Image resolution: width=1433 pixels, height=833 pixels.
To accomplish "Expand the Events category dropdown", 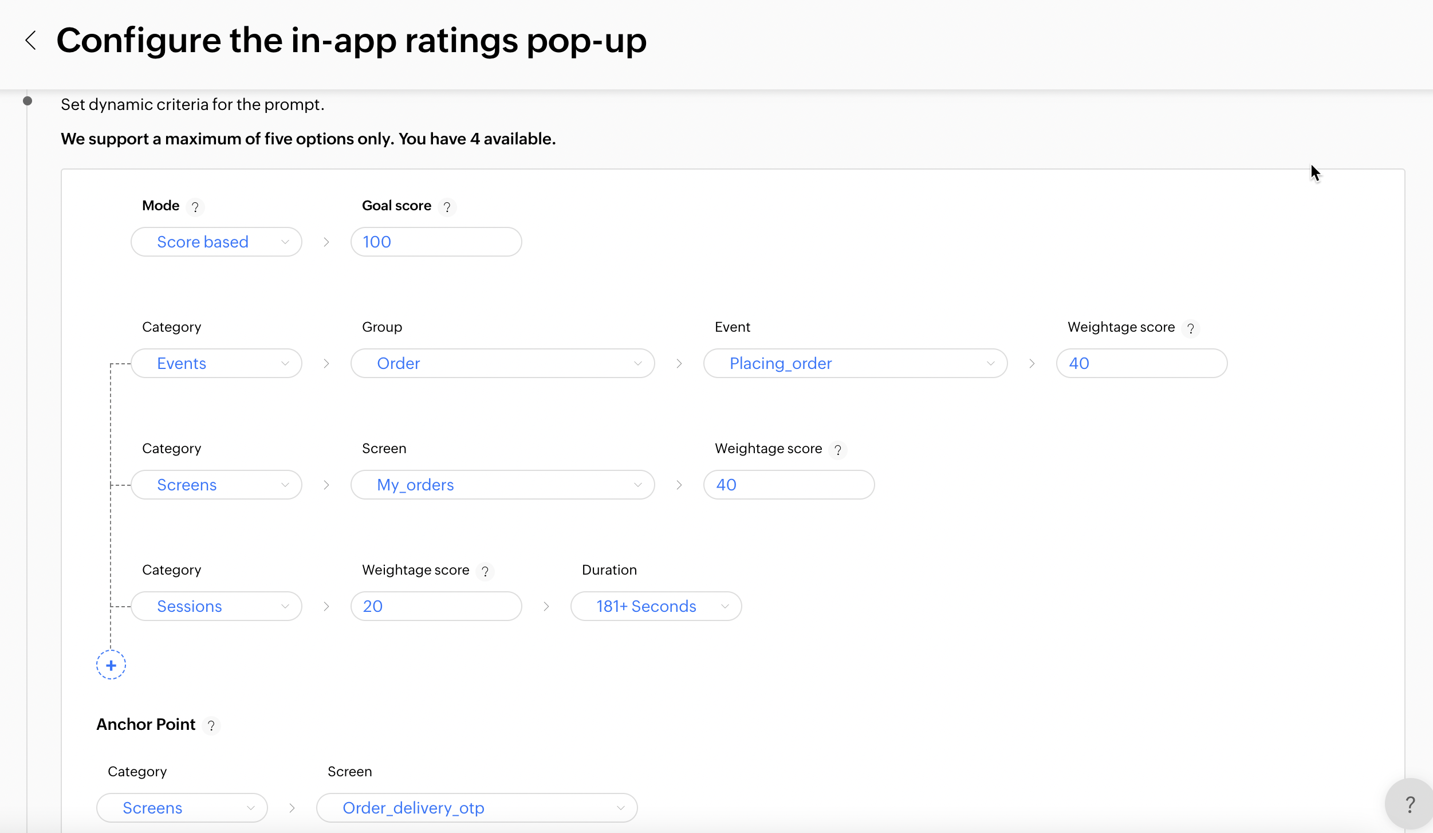I will click(216, 363).
